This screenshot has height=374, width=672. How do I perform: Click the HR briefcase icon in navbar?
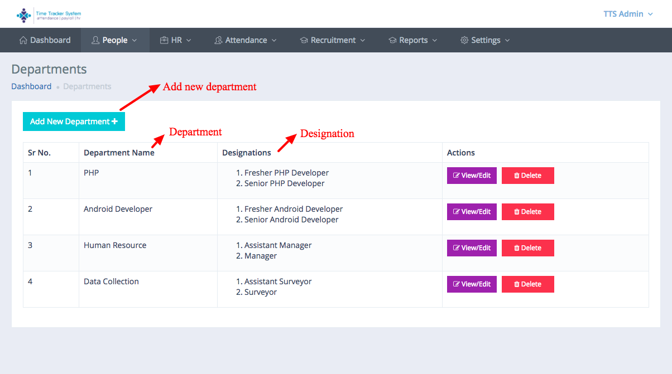click(x=164, y=40)
